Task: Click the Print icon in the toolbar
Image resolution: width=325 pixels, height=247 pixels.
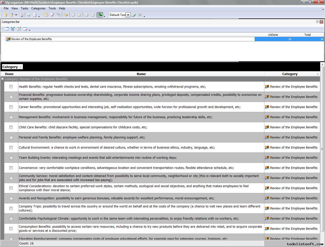Action: tap(28, 15)
